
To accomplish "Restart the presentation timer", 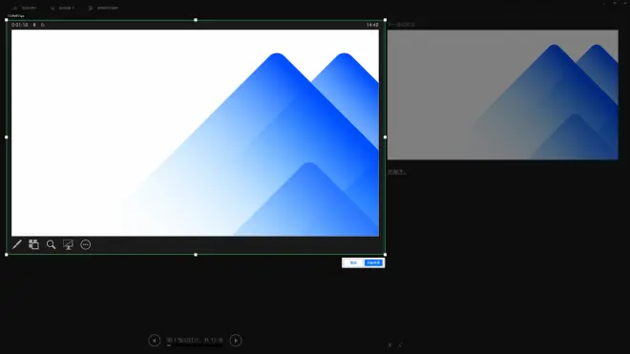I will [x=43, y=25].
